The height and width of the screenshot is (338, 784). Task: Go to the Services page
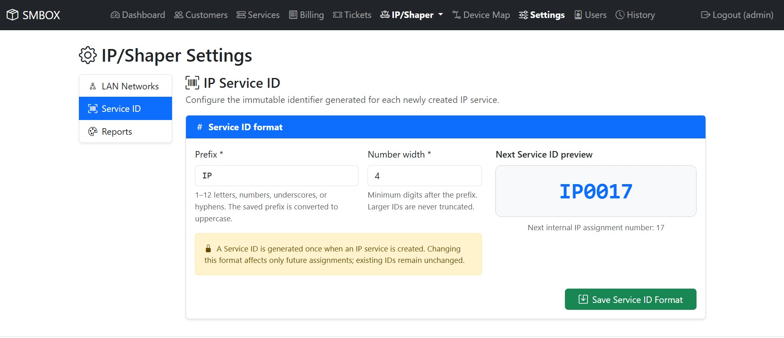pyautogui.click(x=258, y=15)
